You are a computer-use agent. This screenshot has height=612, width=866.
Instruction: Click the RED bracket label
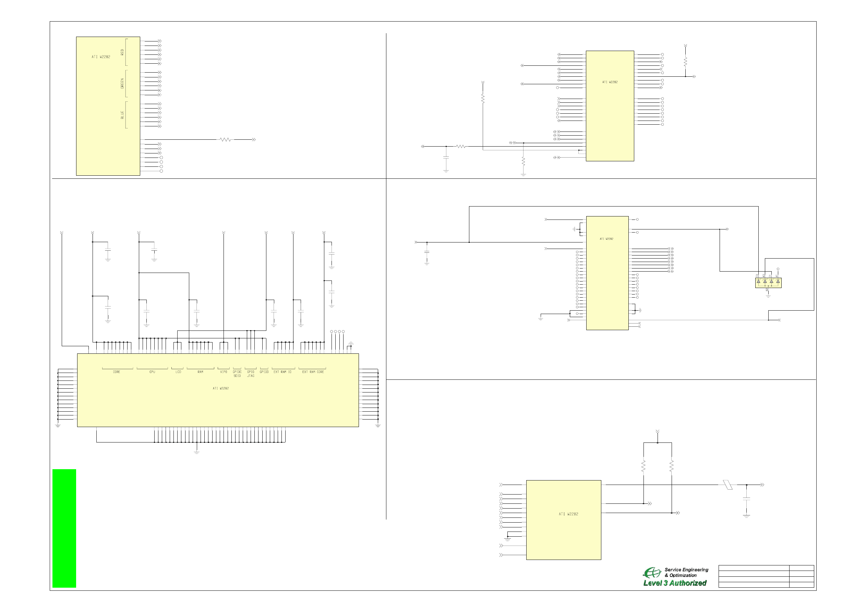pos(122,52)
